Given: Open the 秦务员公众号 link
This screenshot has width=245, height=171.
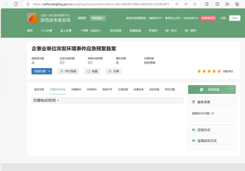Looking at the screenshot, I should pyautogui.click(x=172, y=18).
